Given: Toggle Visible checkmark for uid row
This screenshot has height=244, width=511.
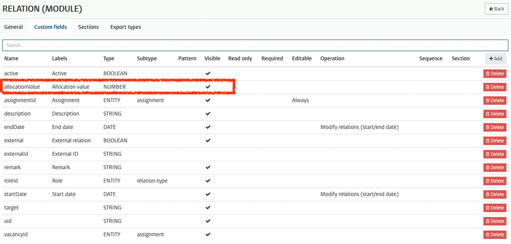Looking at the screenshot, I should [x=208, y=221].
